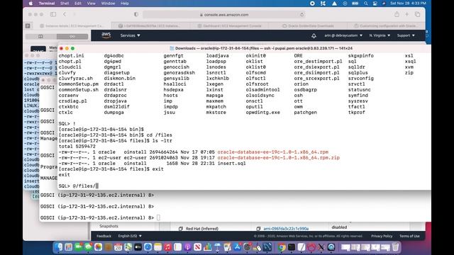
Task: Open App Store from the Dock
Action: pyautogui.click(x=237, y=247)
